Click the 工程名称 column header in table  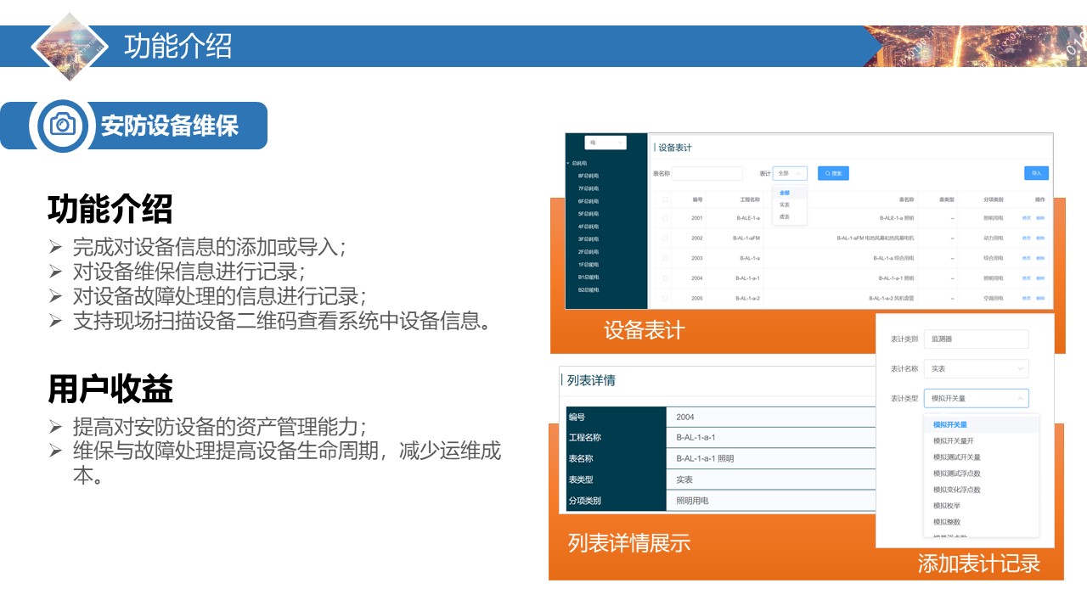click(x=749, y=199)
